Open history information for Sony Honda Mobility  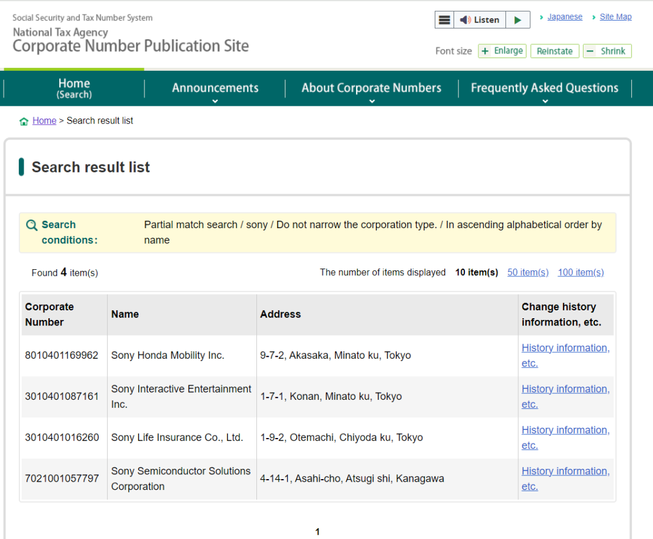click(565, 355)
